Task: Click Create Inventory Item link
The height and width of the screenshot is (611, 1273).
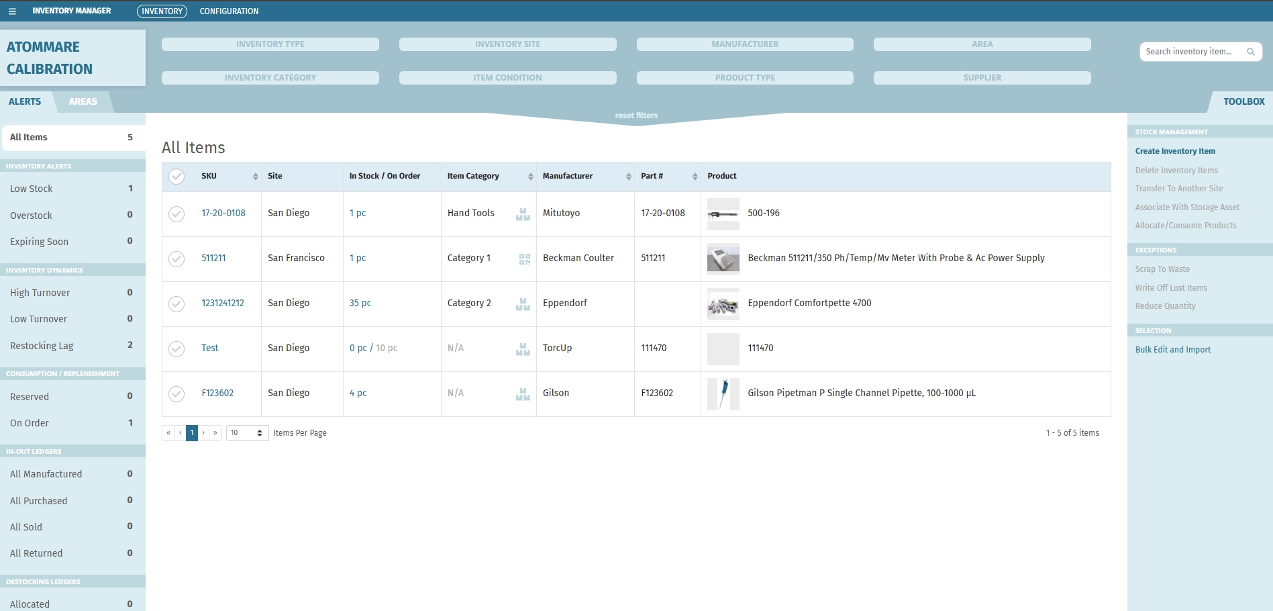Action: 1174,151
